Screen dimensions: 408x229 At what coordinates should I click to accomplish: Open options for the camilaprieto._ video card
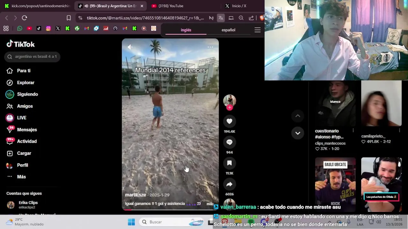399,130
